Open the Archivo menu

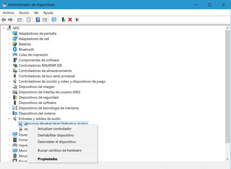click(x=9, y=13)
